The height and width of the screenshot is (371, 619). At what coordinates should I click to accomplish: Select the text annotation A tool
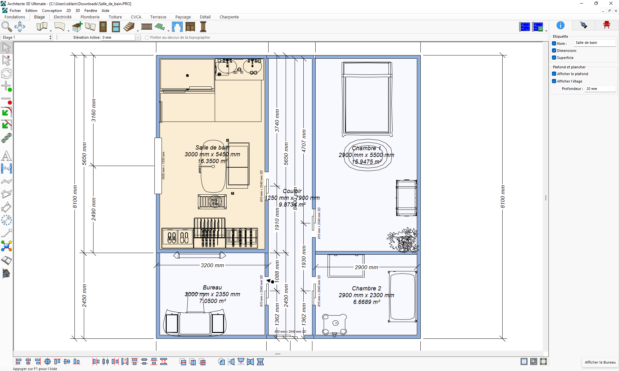point(6,156)
